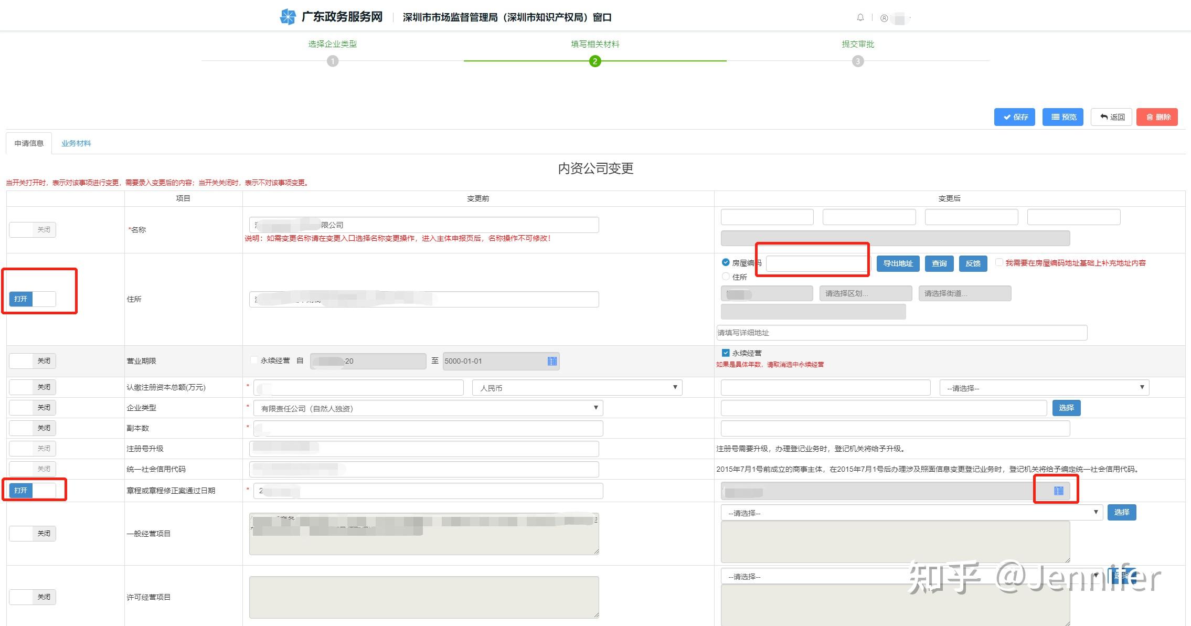Open calendar picker for 章程修正案通过日期
Viewport: 1191px width, 626px height.
(x=1058, y=491)
